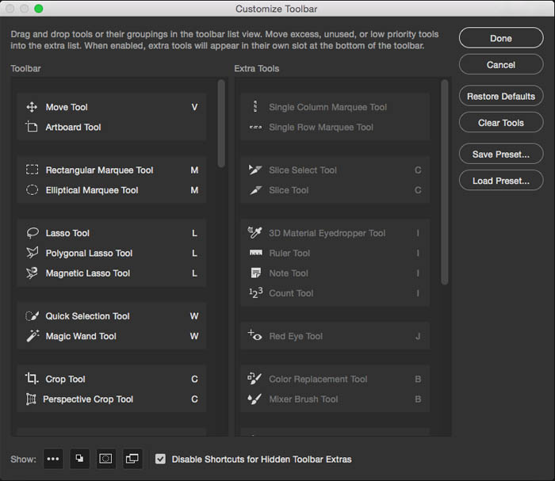Select the Rectangular Marquee Tool icon
This screenshot has width=555, height=481.
[32, 170]
